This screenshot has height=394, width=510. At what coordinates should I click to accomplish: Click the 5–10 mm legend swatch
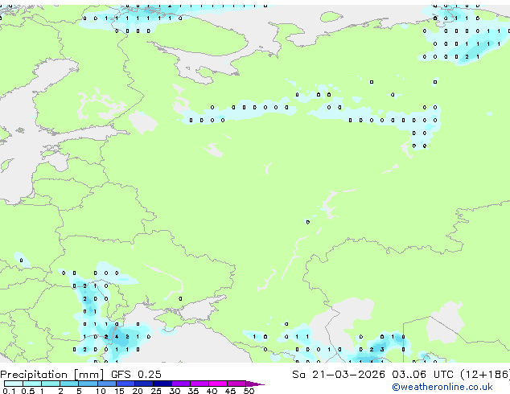pyautogui.click(x=88, y=384)
